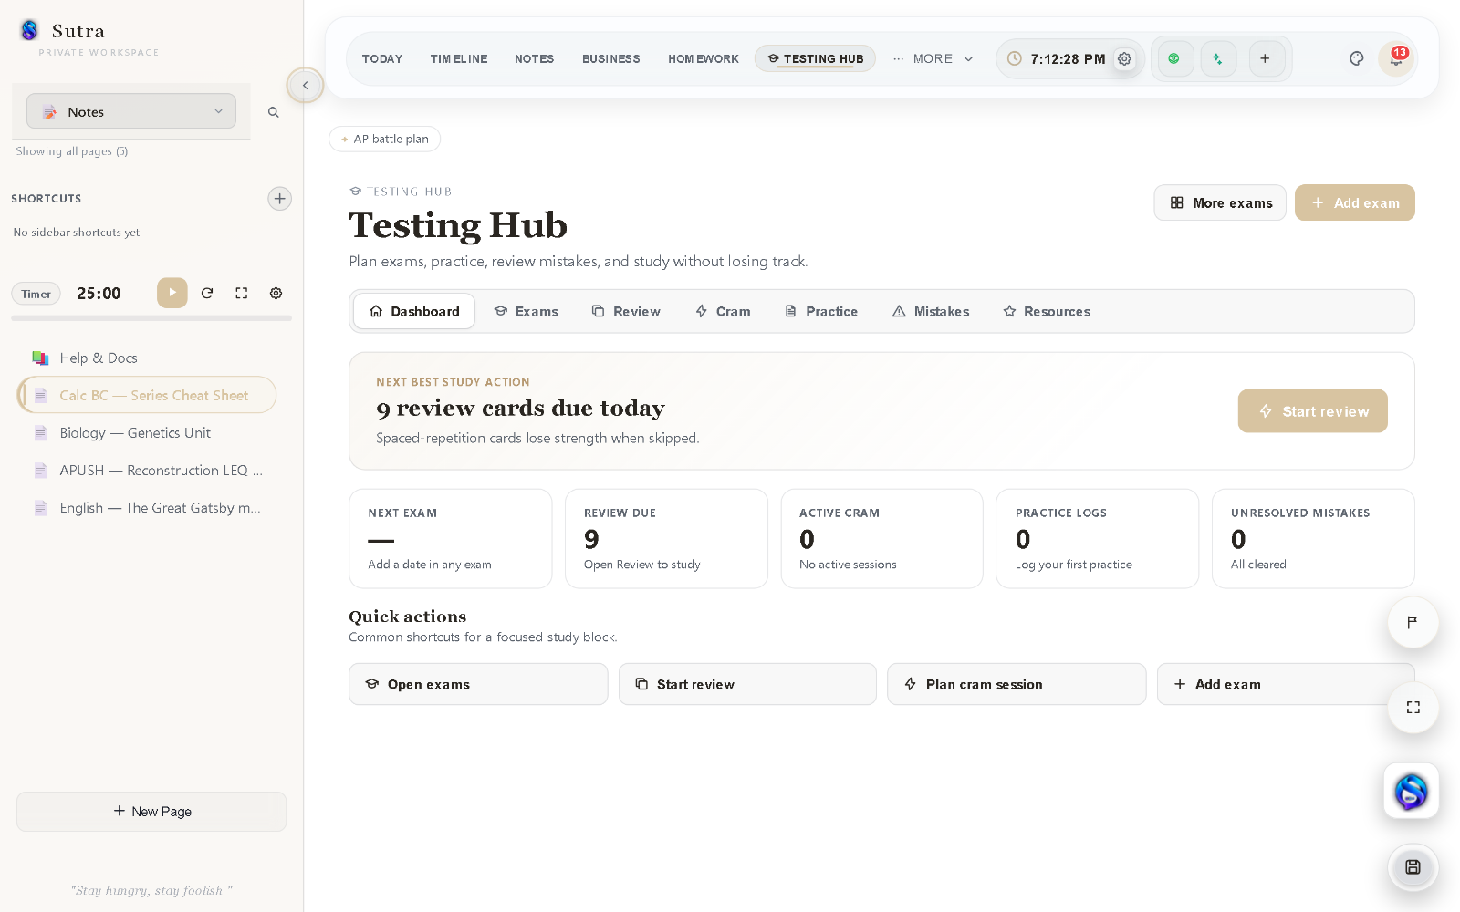
Task: Switch to the Notes nav tab
Action: pyautogui.click(x=535, y=58)
